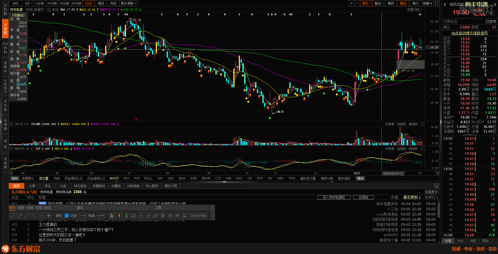Click the 进入帅丰电器吧 button

[334, 197]
